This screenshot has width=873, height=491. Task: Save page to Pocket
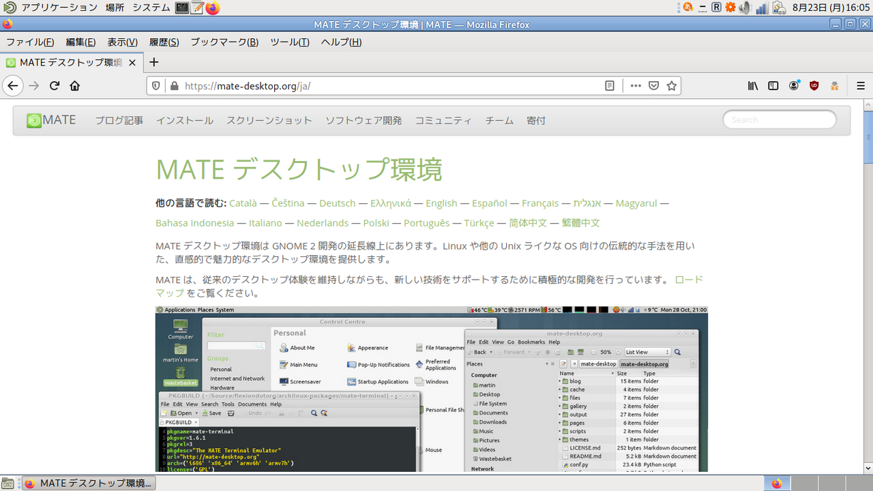[653, 86]
